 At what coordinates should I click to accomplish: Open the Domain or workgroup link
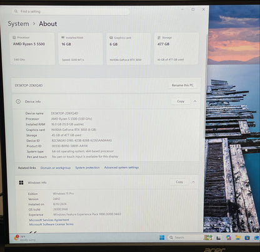[x=56, y=168]
